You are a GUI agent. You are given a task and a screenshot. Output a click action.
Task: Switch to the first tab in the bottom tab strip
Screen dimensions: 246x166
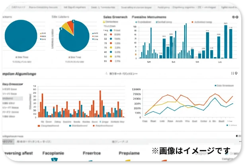(8, 141)
